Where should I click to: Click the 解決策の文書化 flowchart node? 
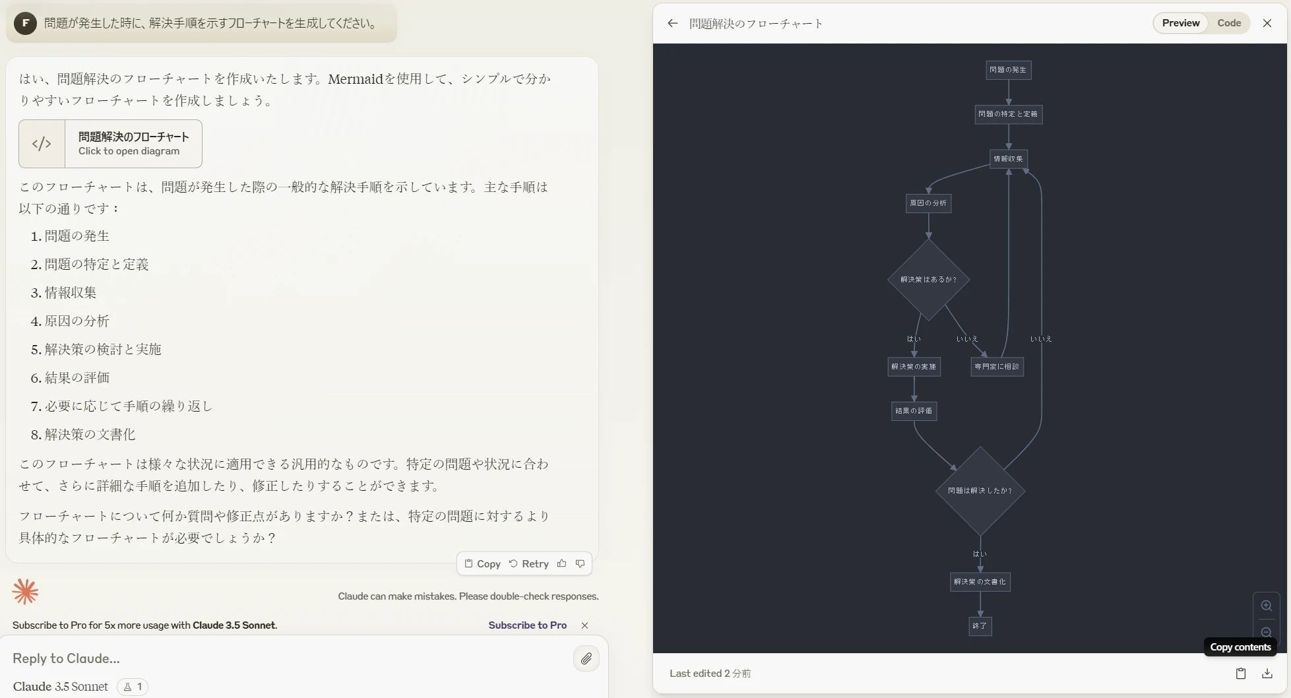[980, 582]
